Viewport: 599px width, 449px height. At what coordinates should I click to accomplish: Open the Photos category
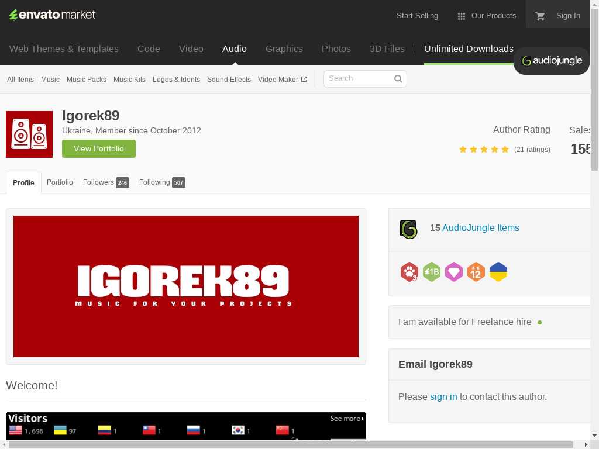pos(336,49)
